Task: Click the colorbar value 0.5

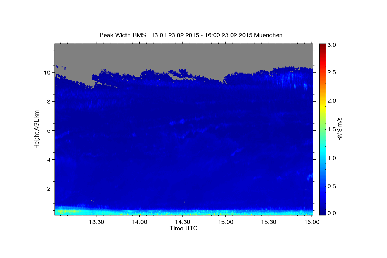Action: pyautogui.click(x=332, y=186)
